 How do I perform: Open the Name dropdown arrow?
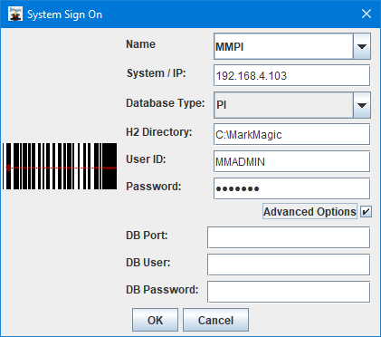coord(362,46)
